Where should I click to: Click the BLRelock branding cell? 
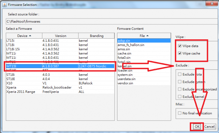[96, 83]
